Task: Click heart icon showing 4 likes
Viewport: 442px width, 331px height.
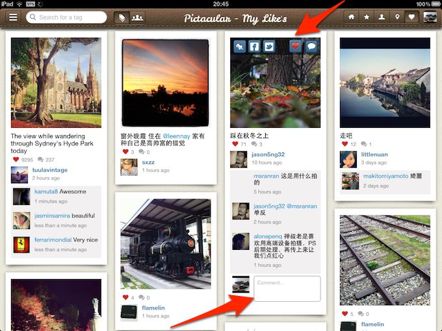Action: (x=125, y=297)
